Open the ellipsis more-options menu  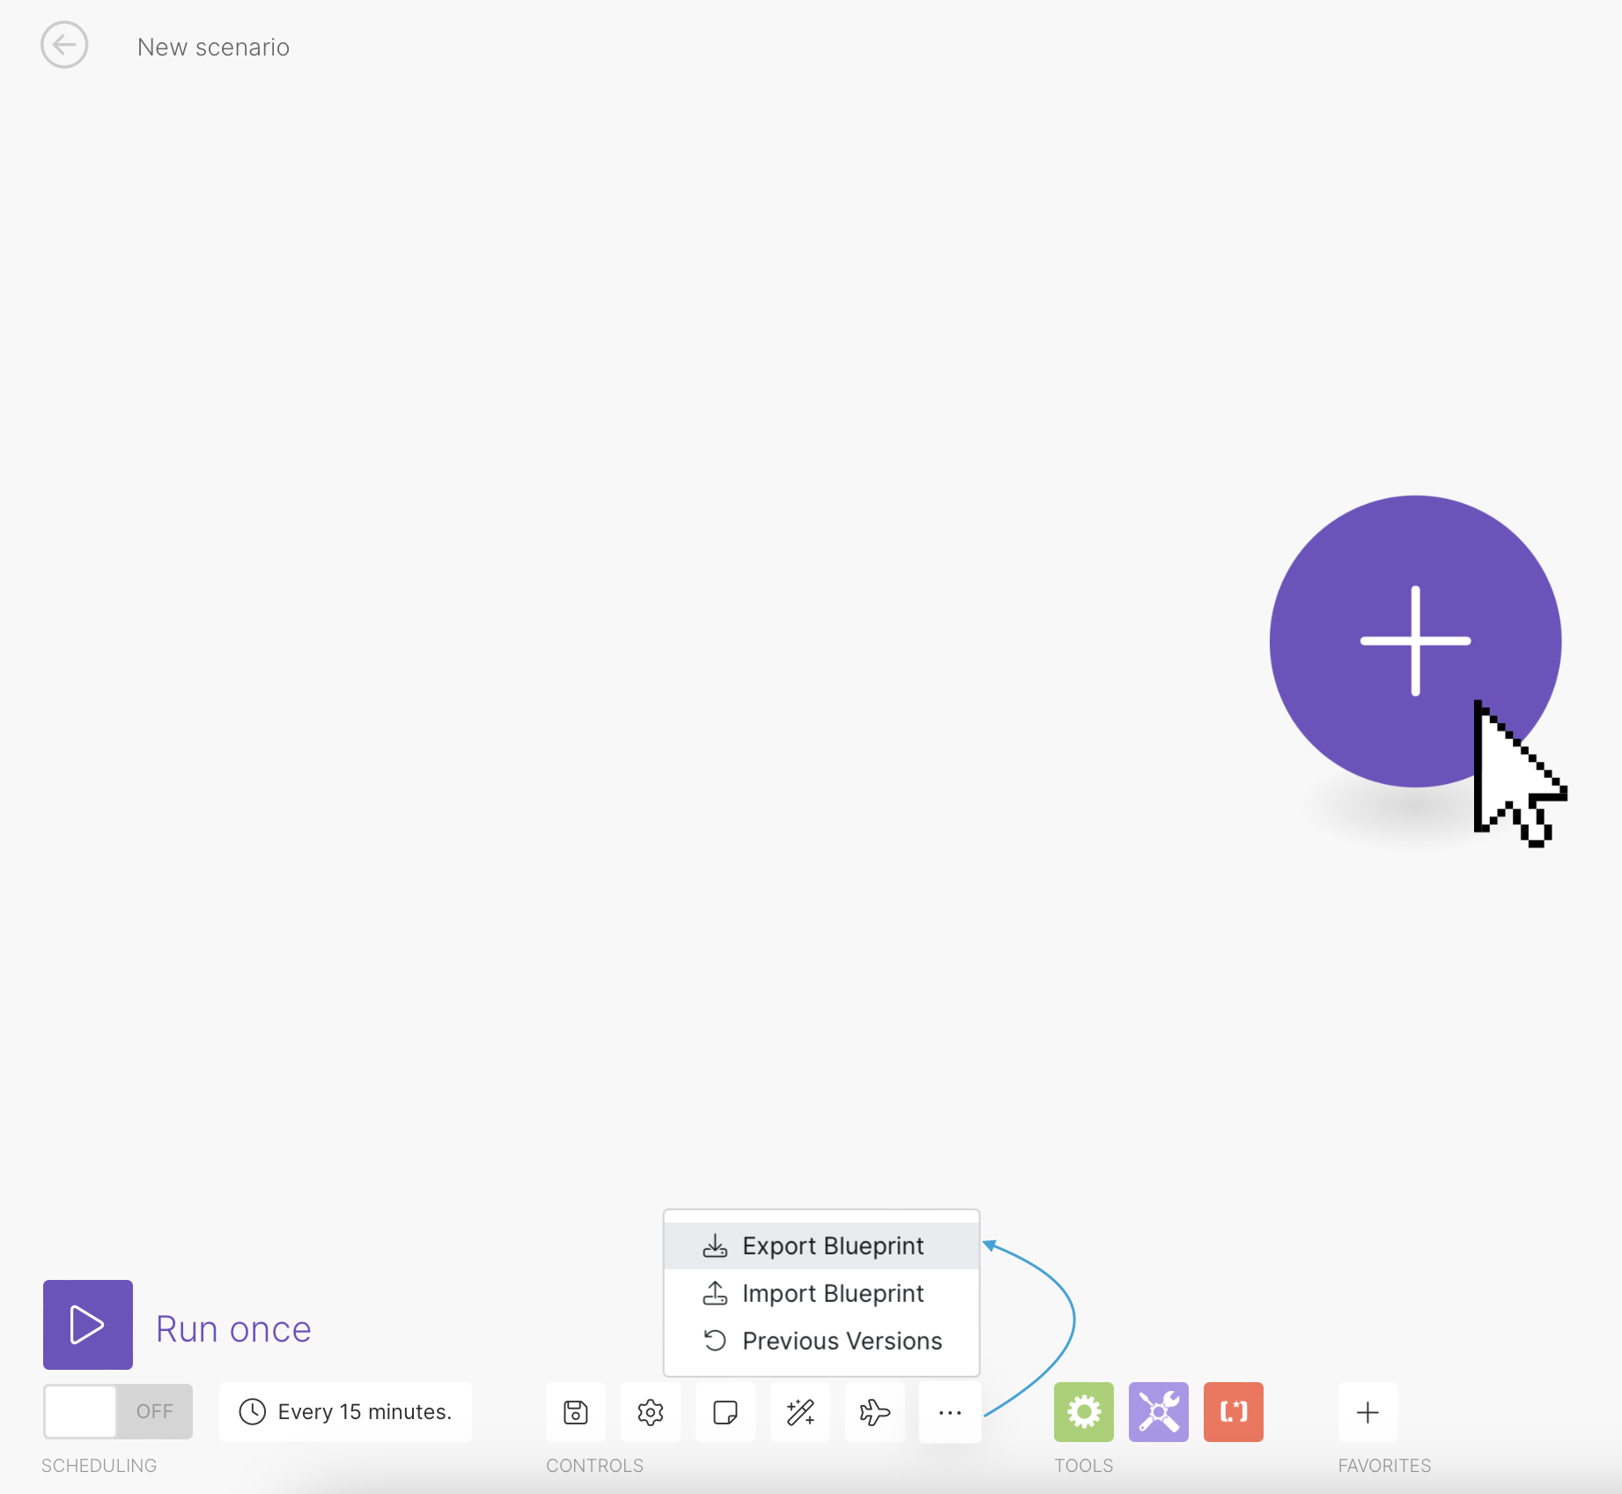[x=949, y=1412]
